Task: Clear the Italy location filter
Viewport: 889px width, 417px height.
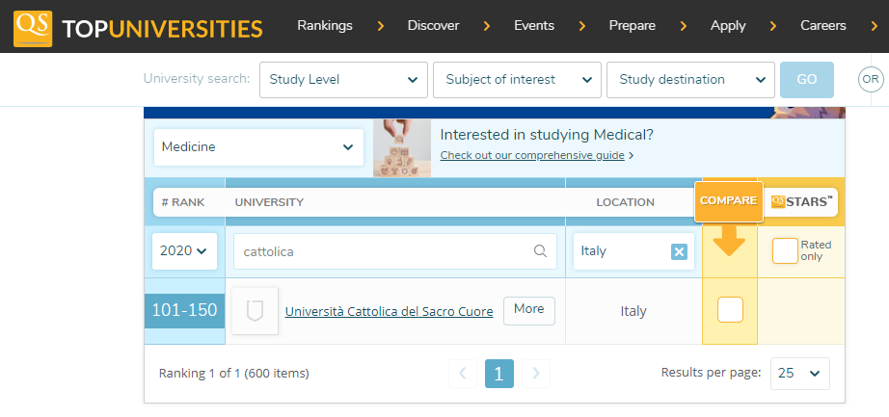Action: (x=679, y=251)
